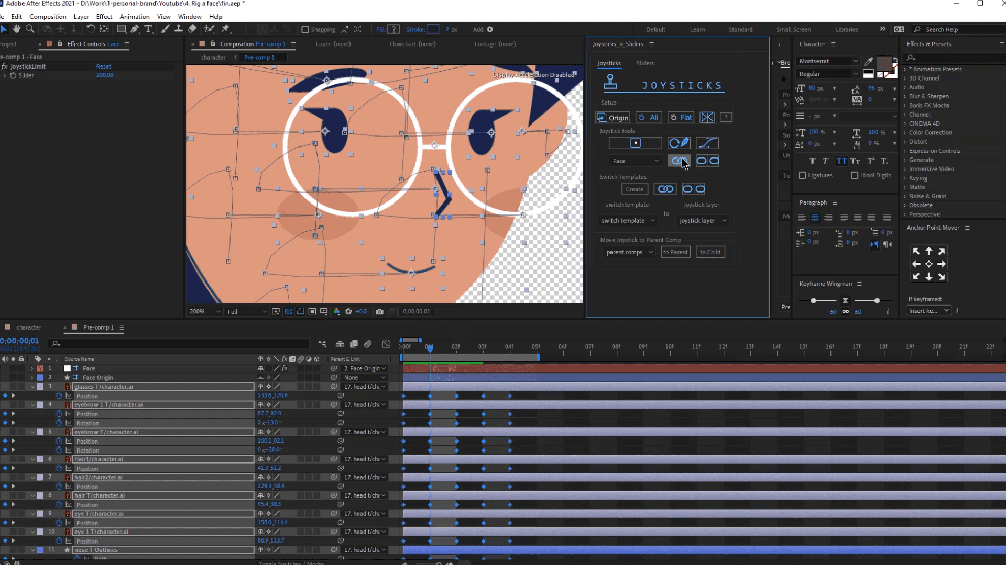The image size is (1006, 565).
Task: Click the Create switch template button
Action: [x=635, y=189]
